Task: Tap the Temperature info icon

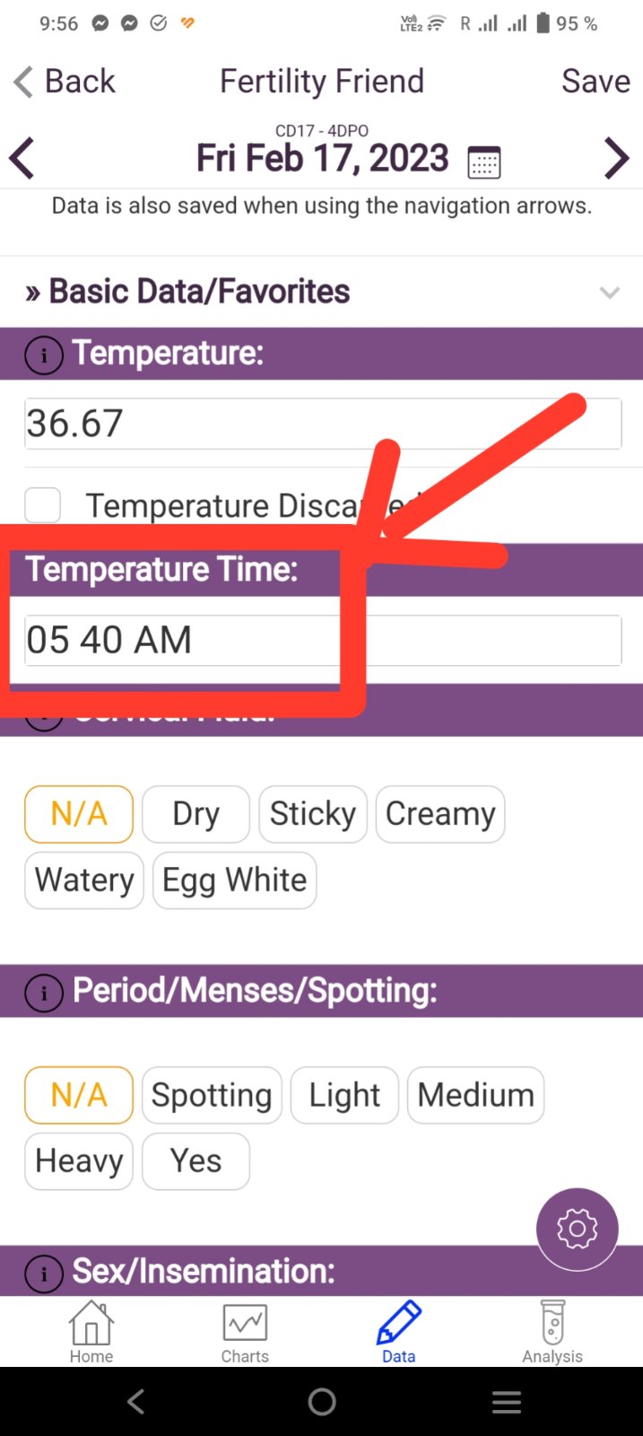Action: [44, 355]
